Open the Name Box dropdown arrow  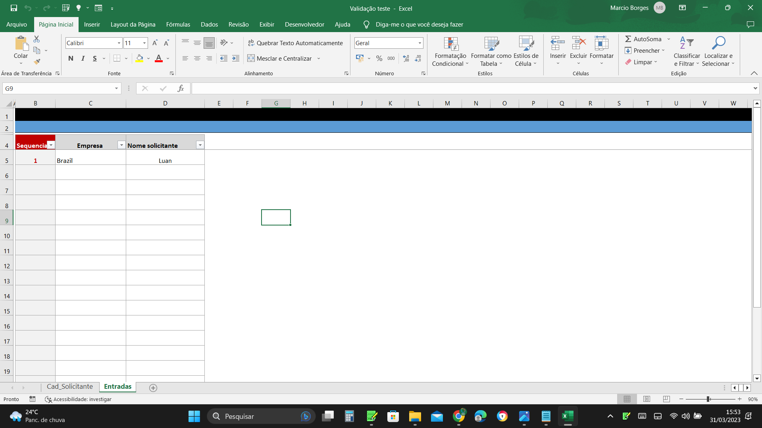[x=116, y=88]
